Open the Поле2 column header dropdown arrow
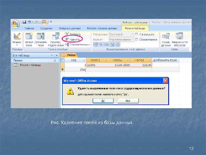Screen dimensions: 206x155 128,60
